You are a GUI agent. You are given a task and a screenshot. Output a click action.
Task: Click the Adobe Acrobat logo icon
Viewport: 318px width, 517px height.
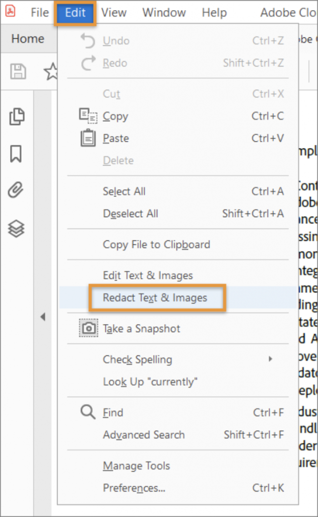coord(10,10)
